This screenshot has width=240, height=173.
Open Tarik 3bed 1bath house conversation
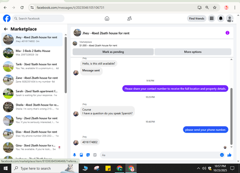click(32, 66)
